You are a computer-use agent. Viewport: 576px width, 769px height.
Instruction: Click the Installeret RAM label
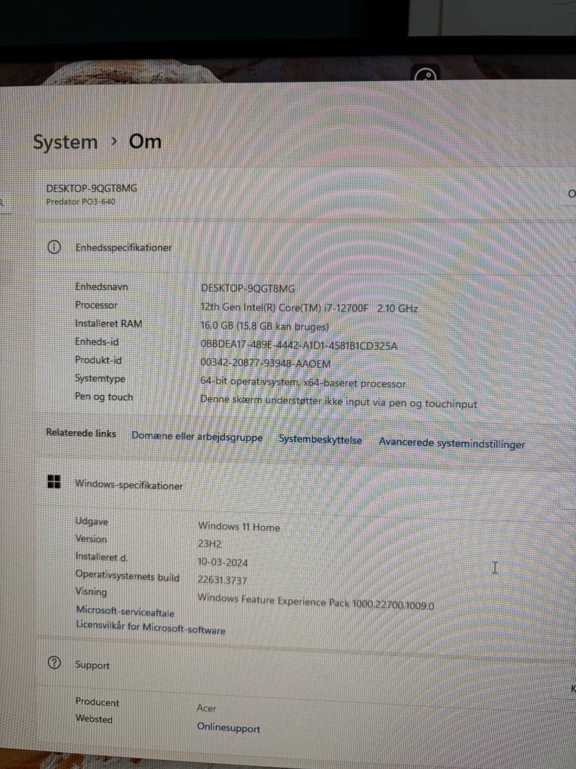click(x=109, y=323)
